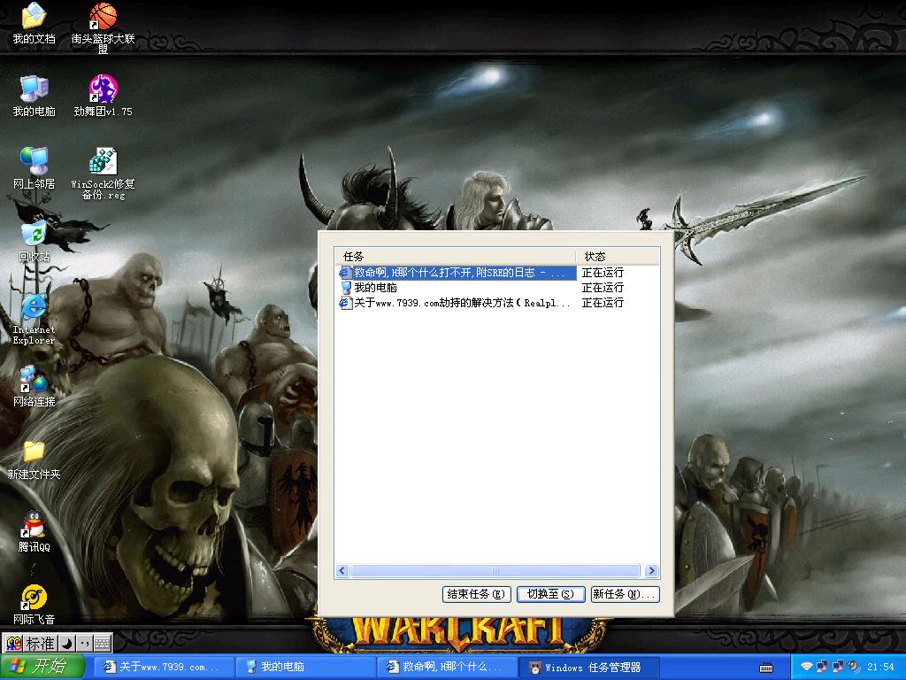Open the 网际飞音 desktop shortcut

tap(34, 605)
